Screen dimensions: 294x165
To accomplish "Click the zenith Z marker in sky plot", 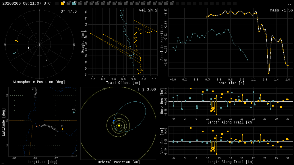I will 40,45.
